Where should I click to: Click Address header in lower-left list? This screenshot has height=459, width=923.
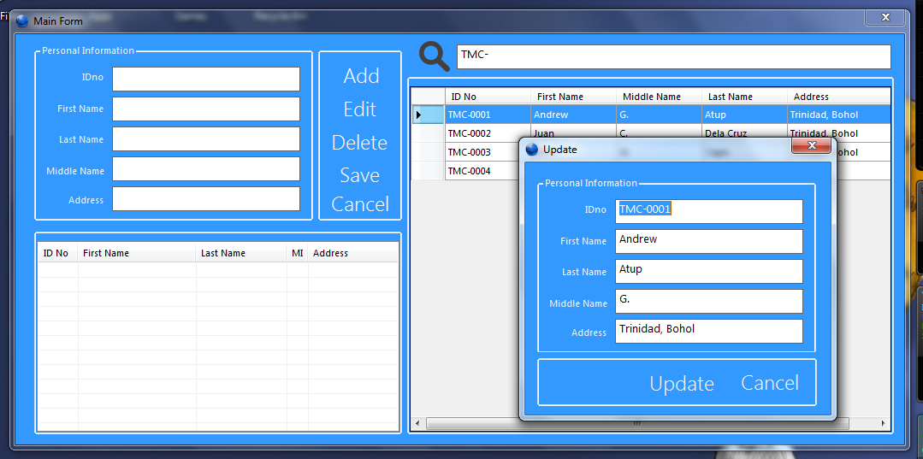(352, 253)
